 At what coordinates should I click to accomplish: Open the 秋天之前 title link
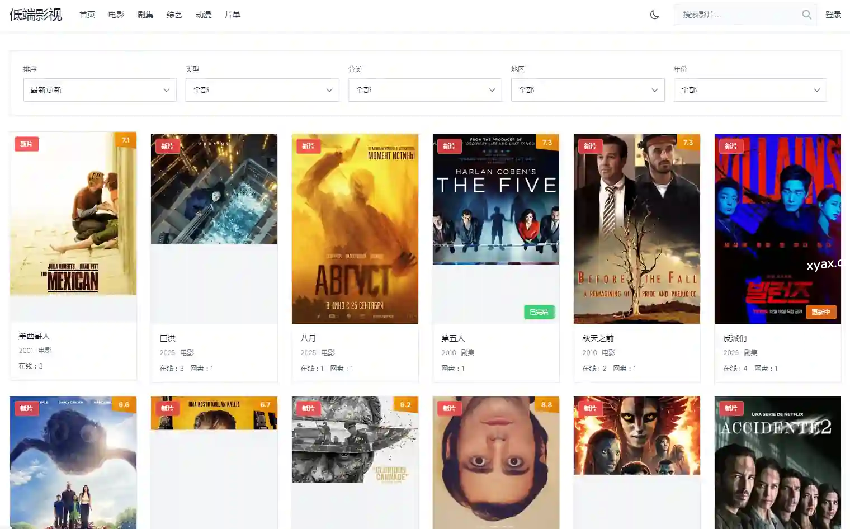click(x=598, y=338)
